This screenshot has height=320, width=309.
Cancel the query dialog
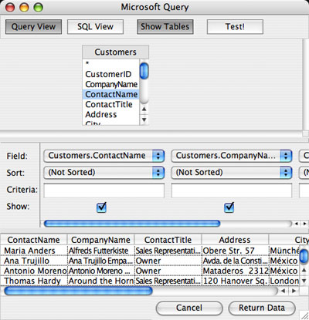coord(189,308)
